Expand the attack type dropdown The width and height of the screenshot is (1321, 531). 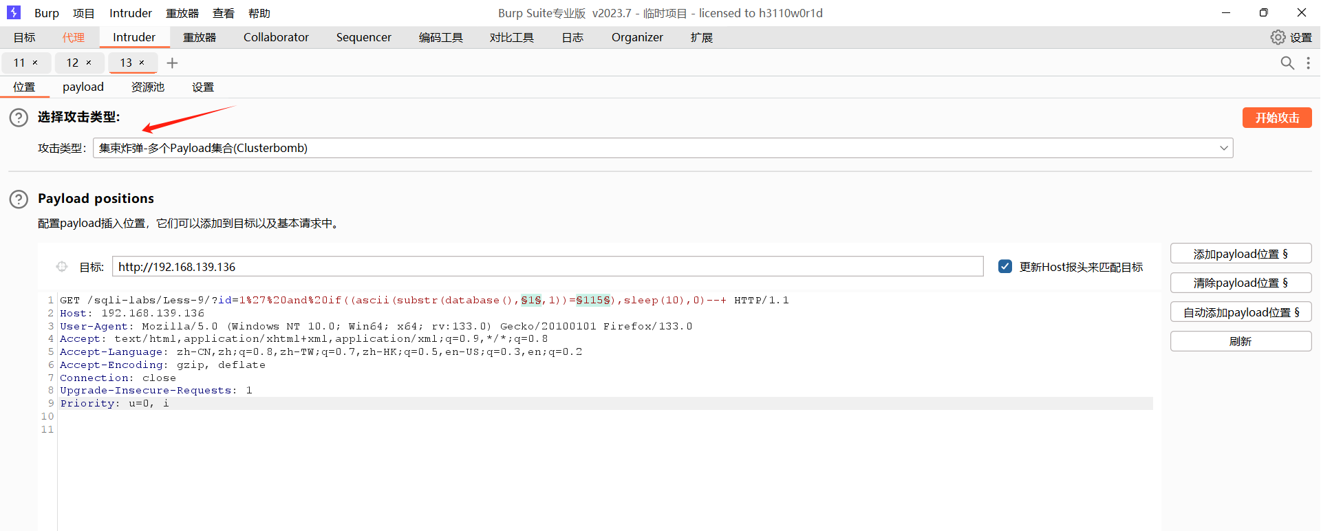pyautogui.click(x=1224, y=148)
